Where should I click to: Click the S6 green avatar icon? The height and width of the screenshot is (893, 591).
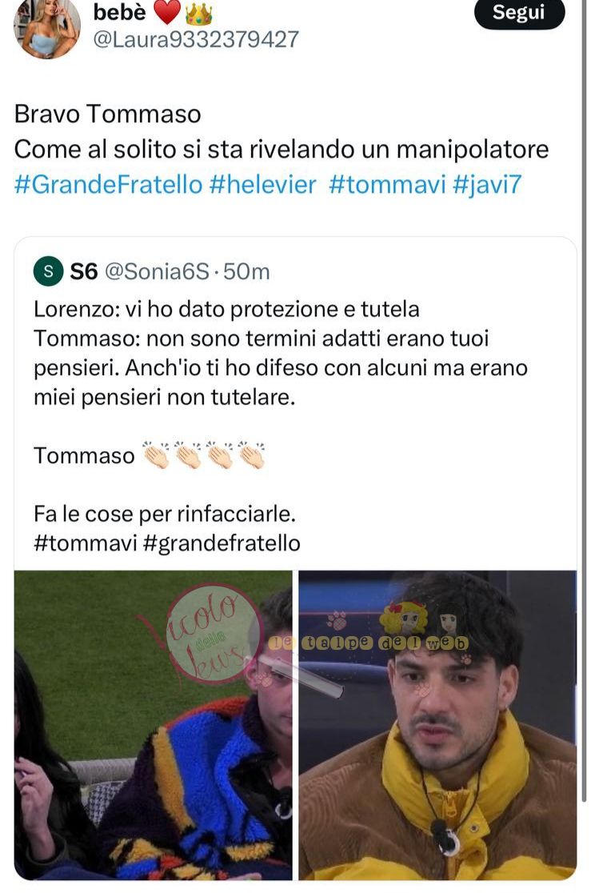[x=49, y=271]
